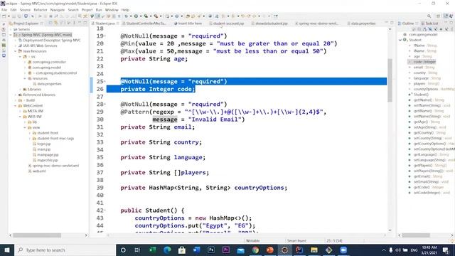
Task: Collapse the Student class in Outline
Action: (x=400, y=40)
